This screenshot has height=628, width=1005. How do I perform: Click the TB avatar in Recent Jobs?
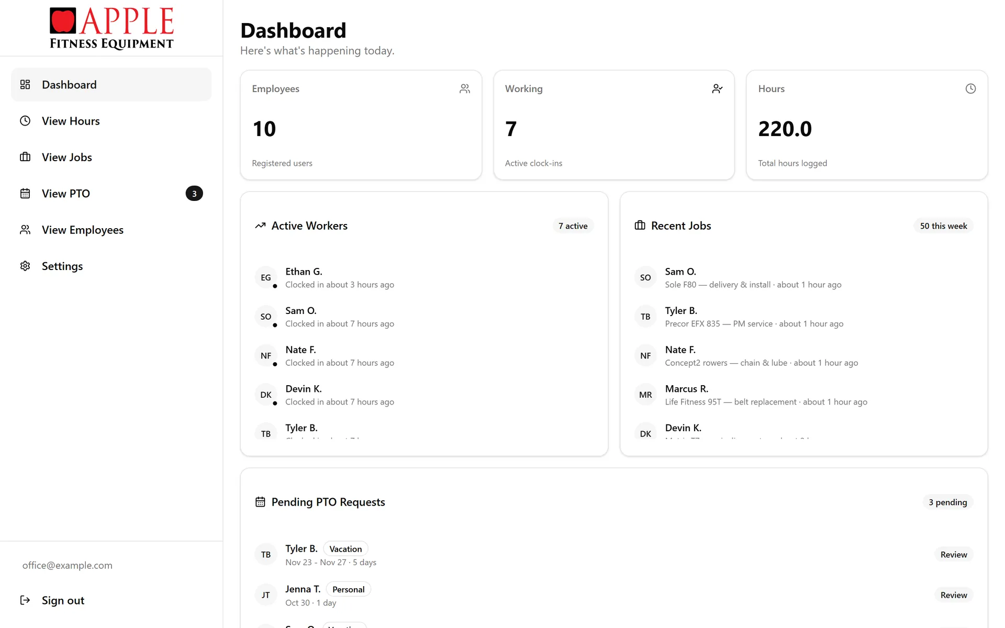pos(645,317)
